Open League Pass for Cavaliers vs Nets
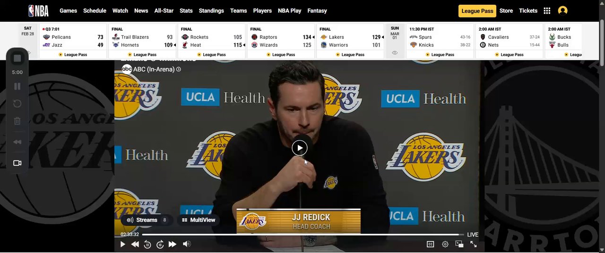Image resolution: width=605 pixels, height=253 pixels. coord(510,55)
